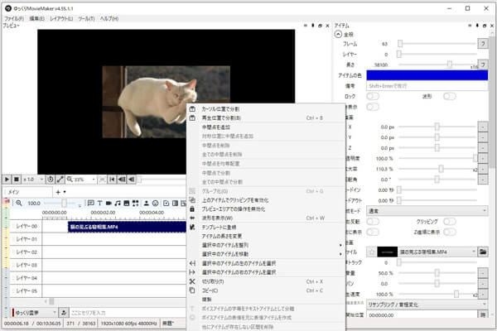
Task: Stop preview playback with Stop button
Action: pyautogui.click(x=17, y=180)
